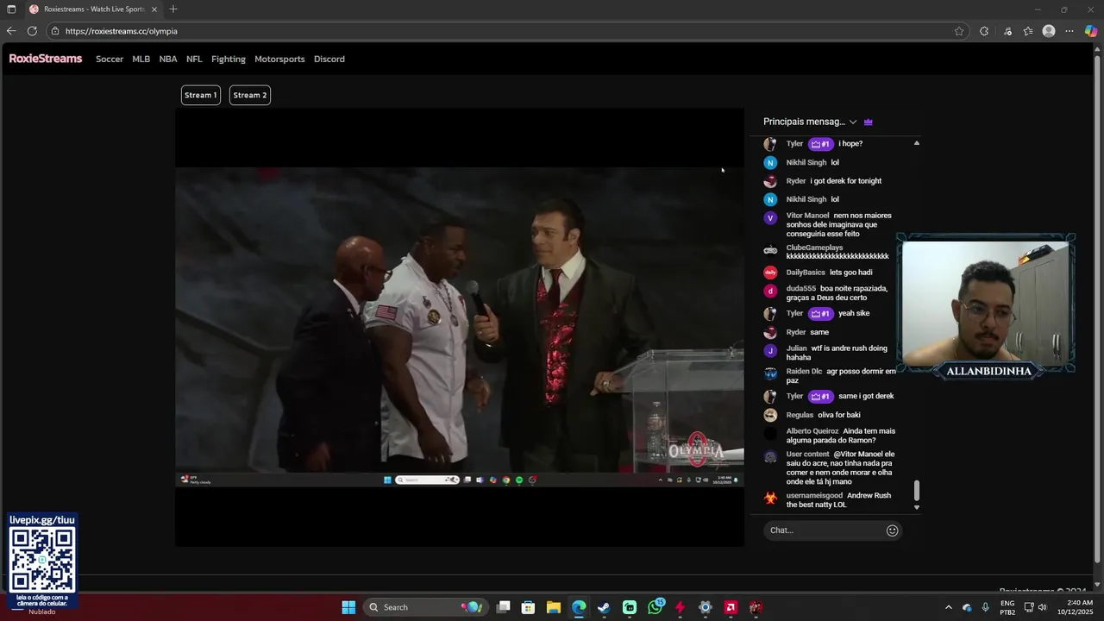Click 'i got derek for tonight' message
The image size is (1104, 621).
click(x=846, y=181)
